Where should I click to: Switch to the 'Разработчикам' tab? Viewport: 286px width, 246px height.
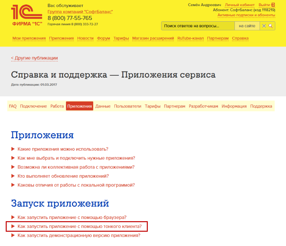[203, 106]
